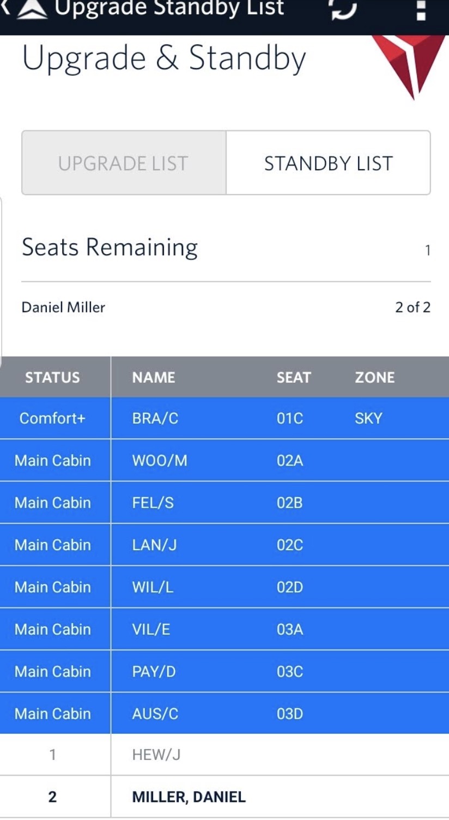Refresh the standby list

(342, 10)
